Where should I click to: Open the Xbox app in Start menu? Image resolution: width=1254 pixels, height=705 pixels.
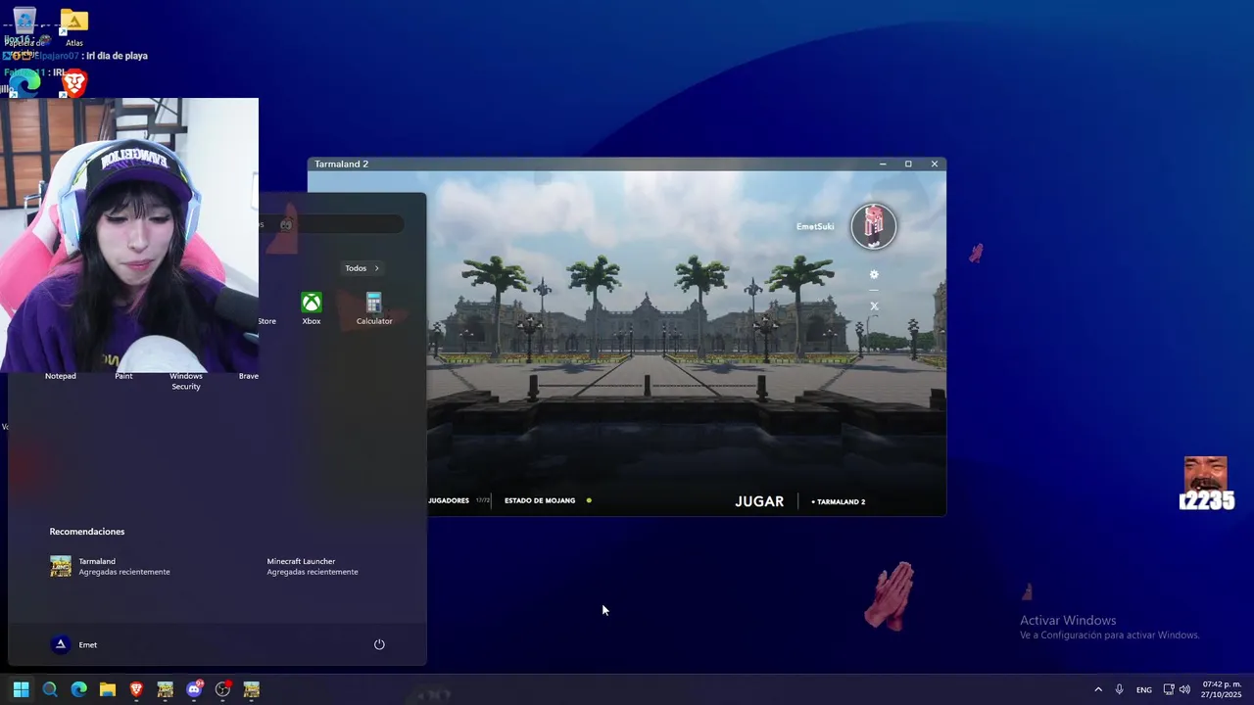312,309
